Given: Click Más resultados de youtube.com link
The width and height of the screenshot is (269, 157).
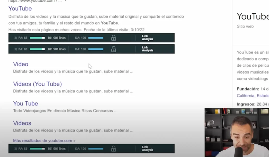Looking at the screenshot, I should click(44, 140).
